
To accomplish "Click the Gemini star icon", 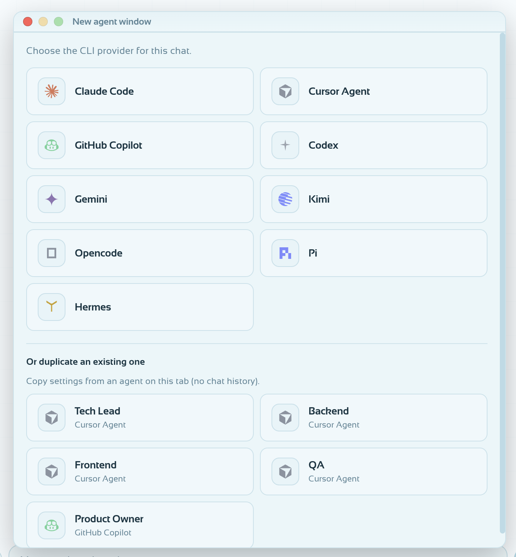I will [x=52, y=199].
